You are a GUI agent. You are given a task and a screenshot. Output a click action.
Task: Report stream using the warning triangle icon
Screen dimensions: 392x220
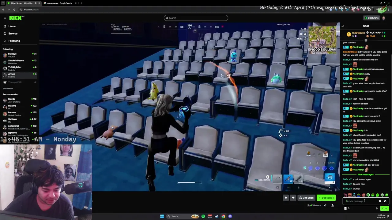333,205
